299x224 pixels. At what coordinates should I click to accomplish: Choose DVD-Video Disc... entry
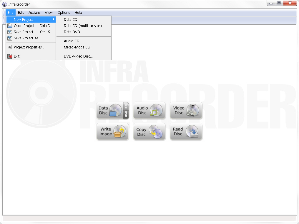point(84,56)
